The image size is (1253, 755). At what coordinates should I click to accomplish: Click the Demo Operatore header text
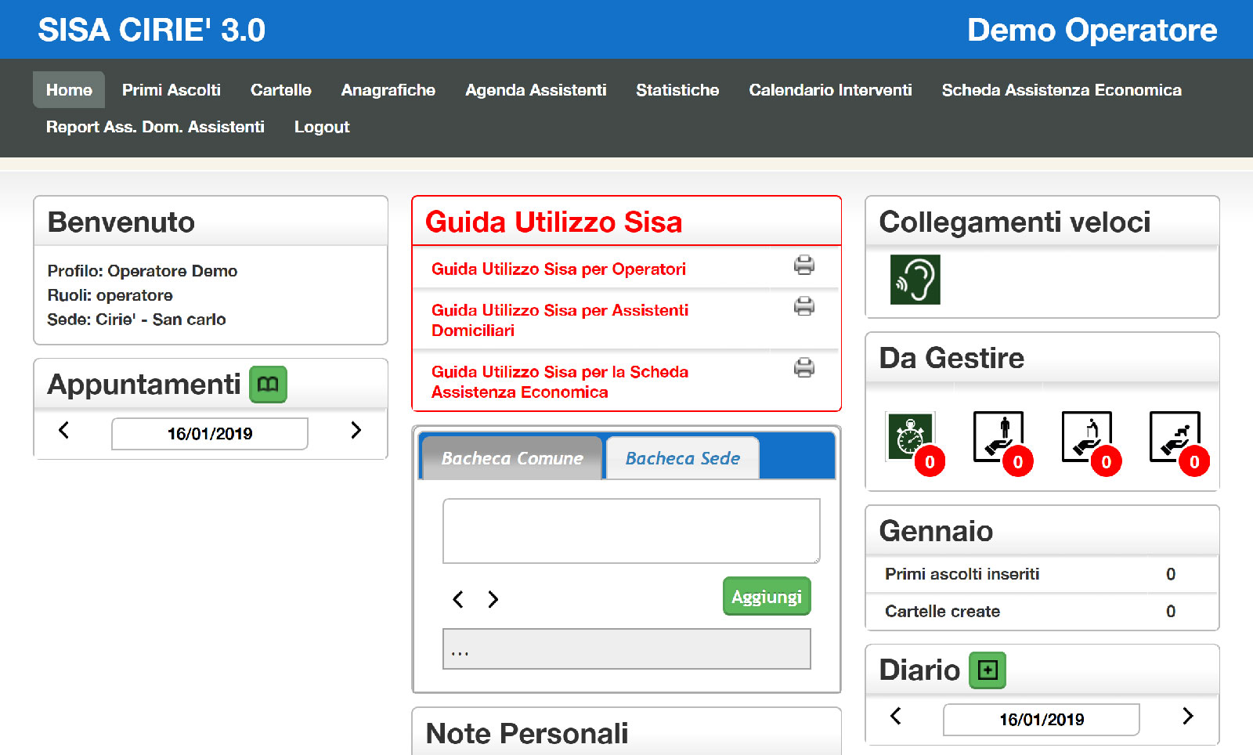click(1092, 31)
